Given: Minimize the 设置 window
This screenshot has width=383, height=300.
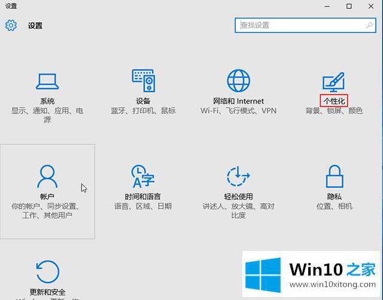Looking at the screenshot, I should (327, 7).
